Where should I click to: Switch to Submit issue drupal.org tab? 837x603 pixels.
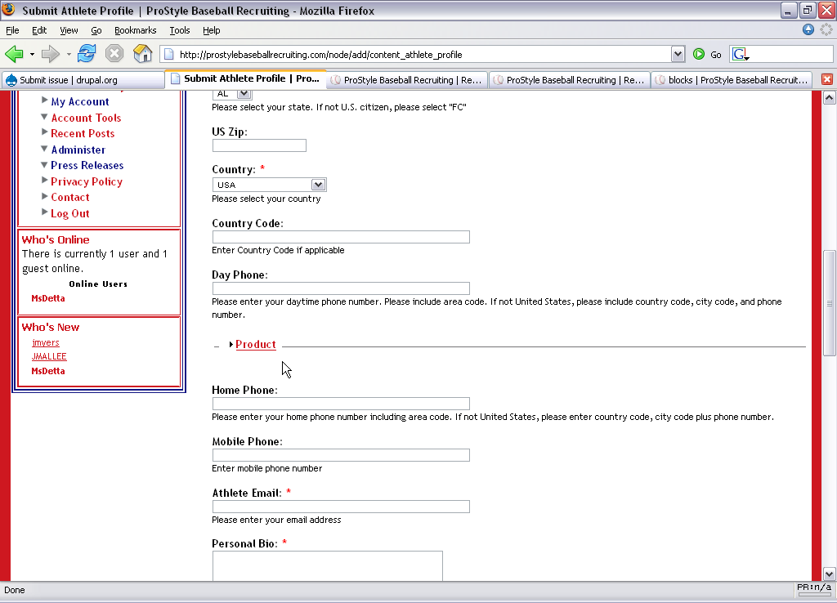click(82, 80)
